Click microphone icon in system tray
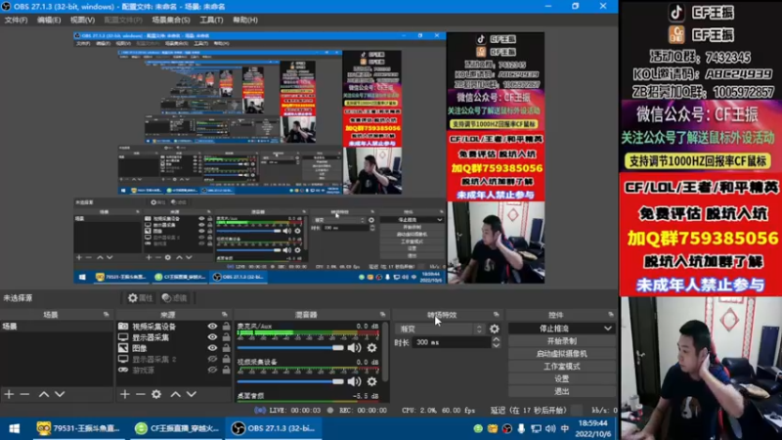 521,428
